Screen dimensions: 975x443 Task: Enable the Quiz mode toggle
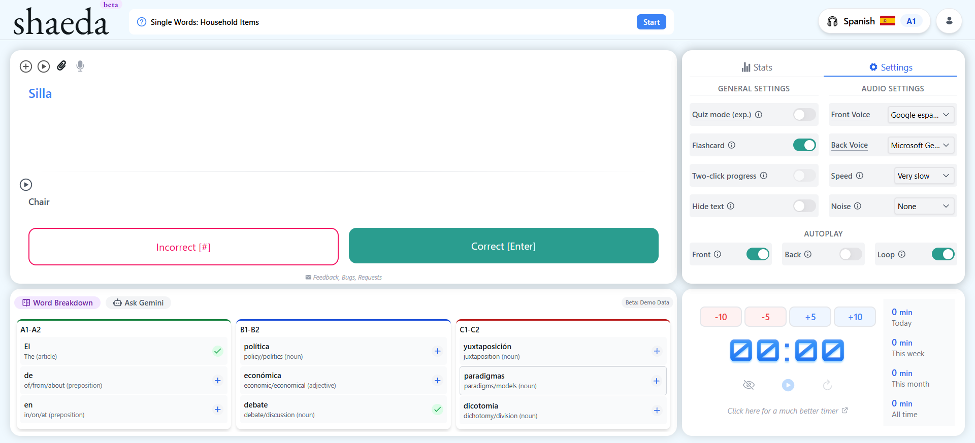tap(804, 115)
